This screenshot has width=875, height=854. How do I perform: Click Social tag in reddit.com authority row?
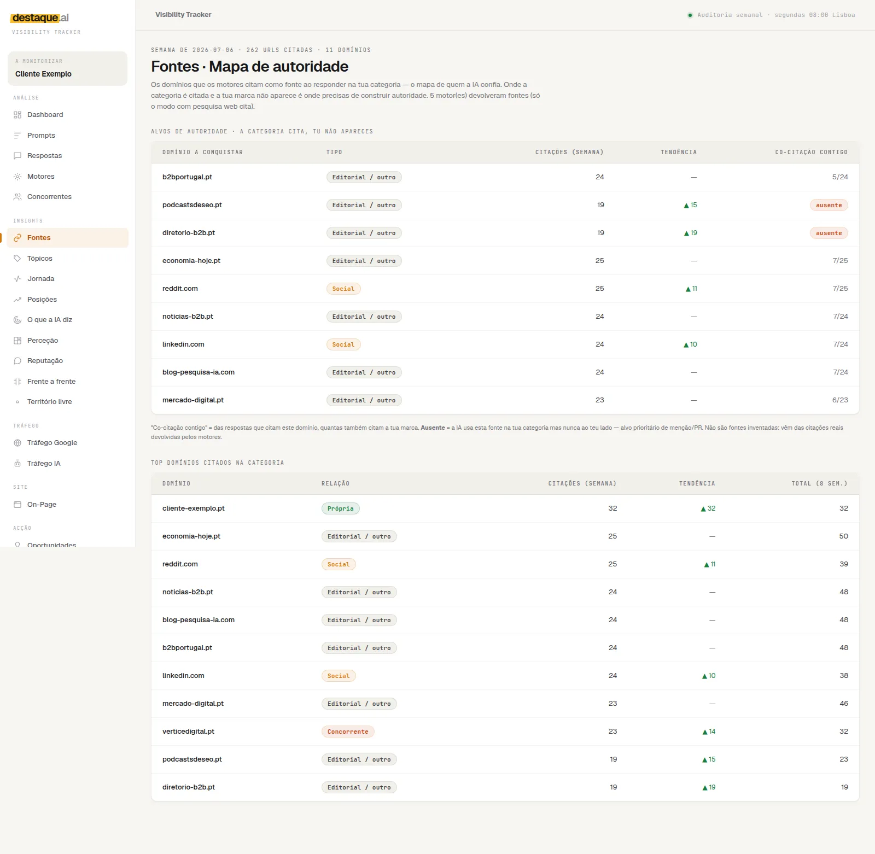pos(343,289)
